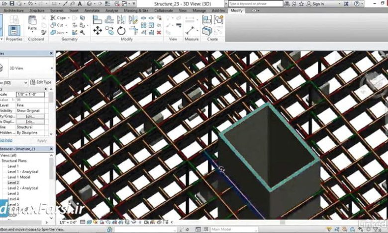Open the Massing & Site ribbon tab
388x233 pixels.
click(x=136, y=10)
